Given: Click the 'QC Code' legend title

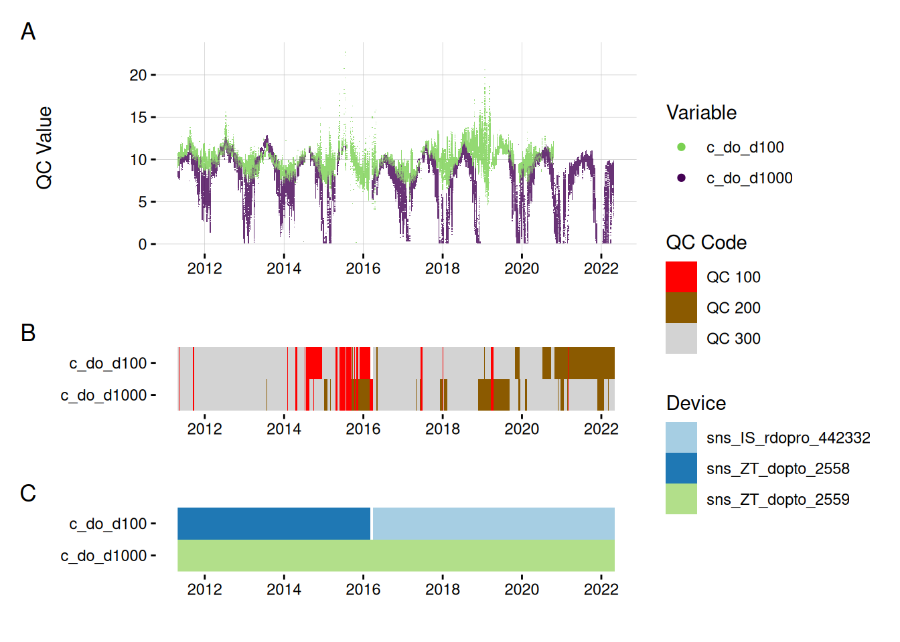Looking at the screenshot, I should (x=706, y=242).
